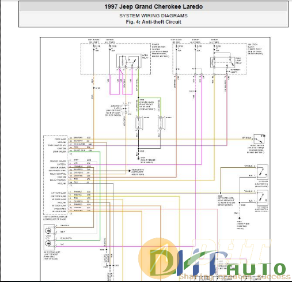Click the 'SYSTEM WIRING DIAGRAMS' subtitle

click(x=154, y=16)
